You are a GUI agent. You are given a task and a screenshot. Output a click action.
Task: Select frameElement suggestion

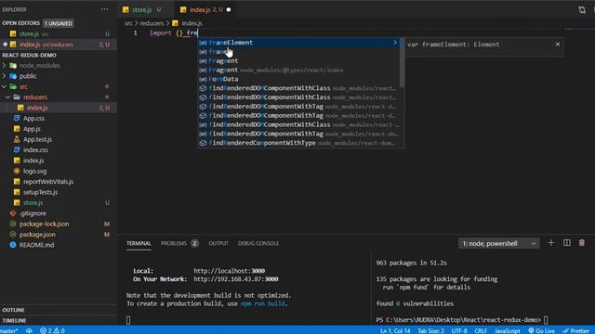297,43
